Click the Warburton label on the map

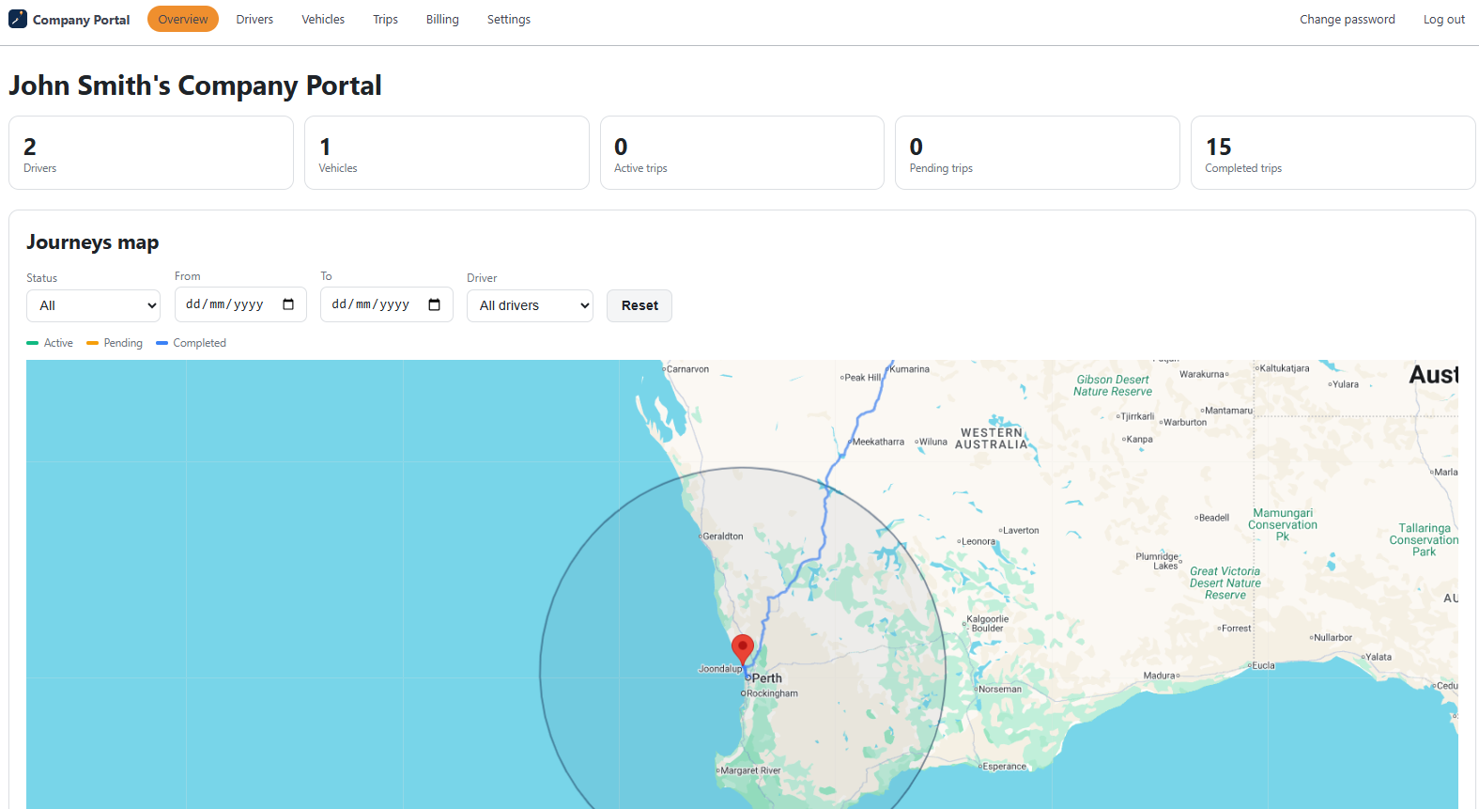[1185, 423]
